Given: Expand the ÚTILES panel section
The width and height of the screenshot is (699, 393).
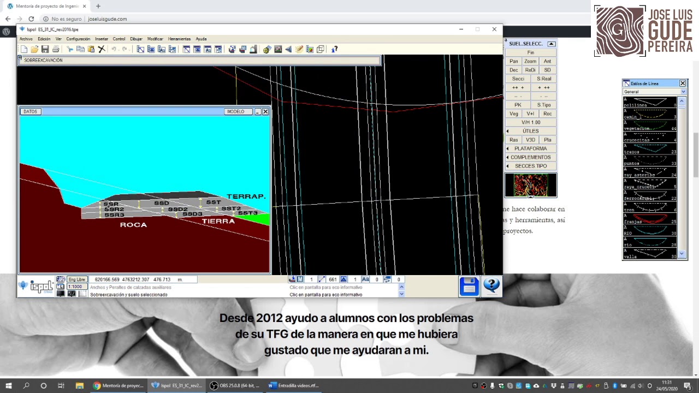Looking at the screenshot, I should pyautogui.click(x=530, y=131).
